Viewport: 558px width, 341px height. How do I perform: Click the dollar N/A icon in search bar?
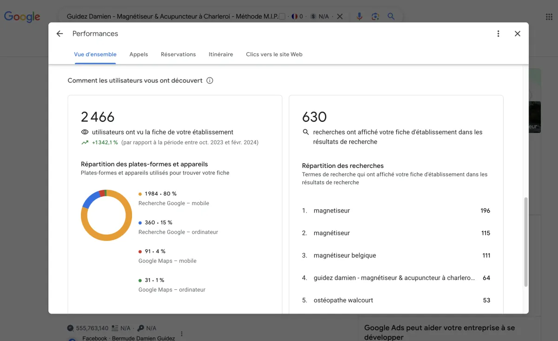point(313,16)
